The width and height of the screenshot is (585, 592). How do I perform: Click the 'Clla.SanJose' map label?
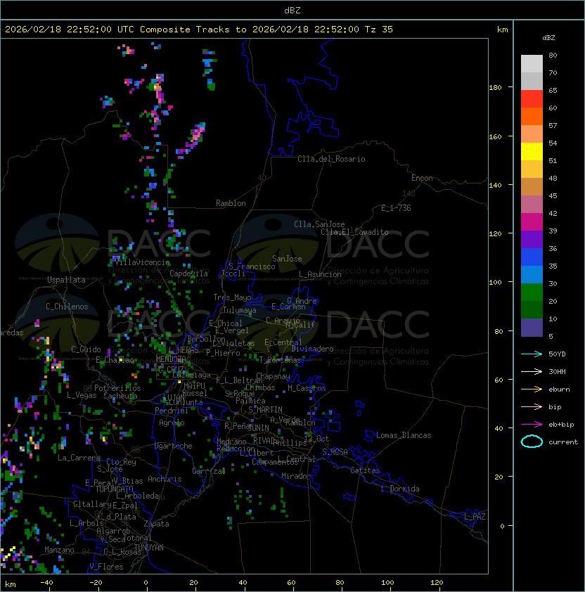click(319, 224)
